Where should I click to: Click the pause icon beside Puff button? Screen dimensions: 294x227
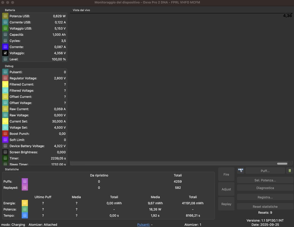290,171
